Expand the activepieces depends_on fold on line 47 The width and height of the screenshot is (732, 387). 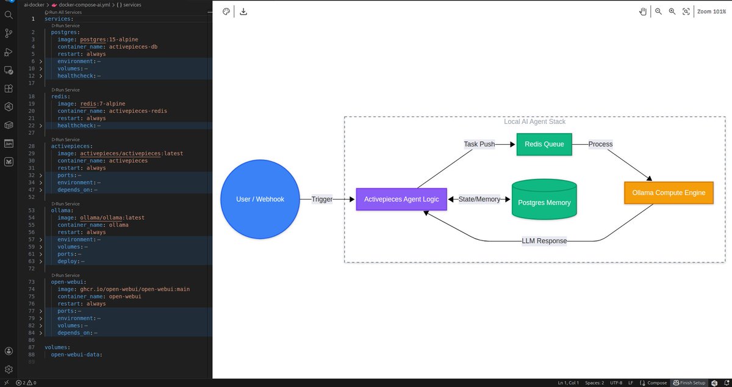coord(41,190)
